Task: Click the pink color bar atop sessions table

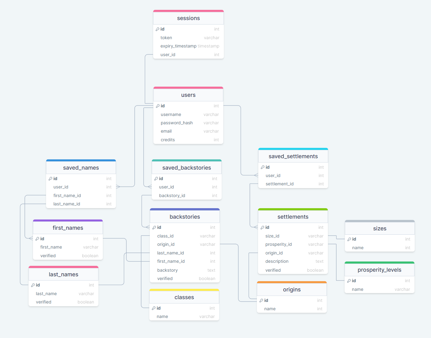Action: (188, 10)
